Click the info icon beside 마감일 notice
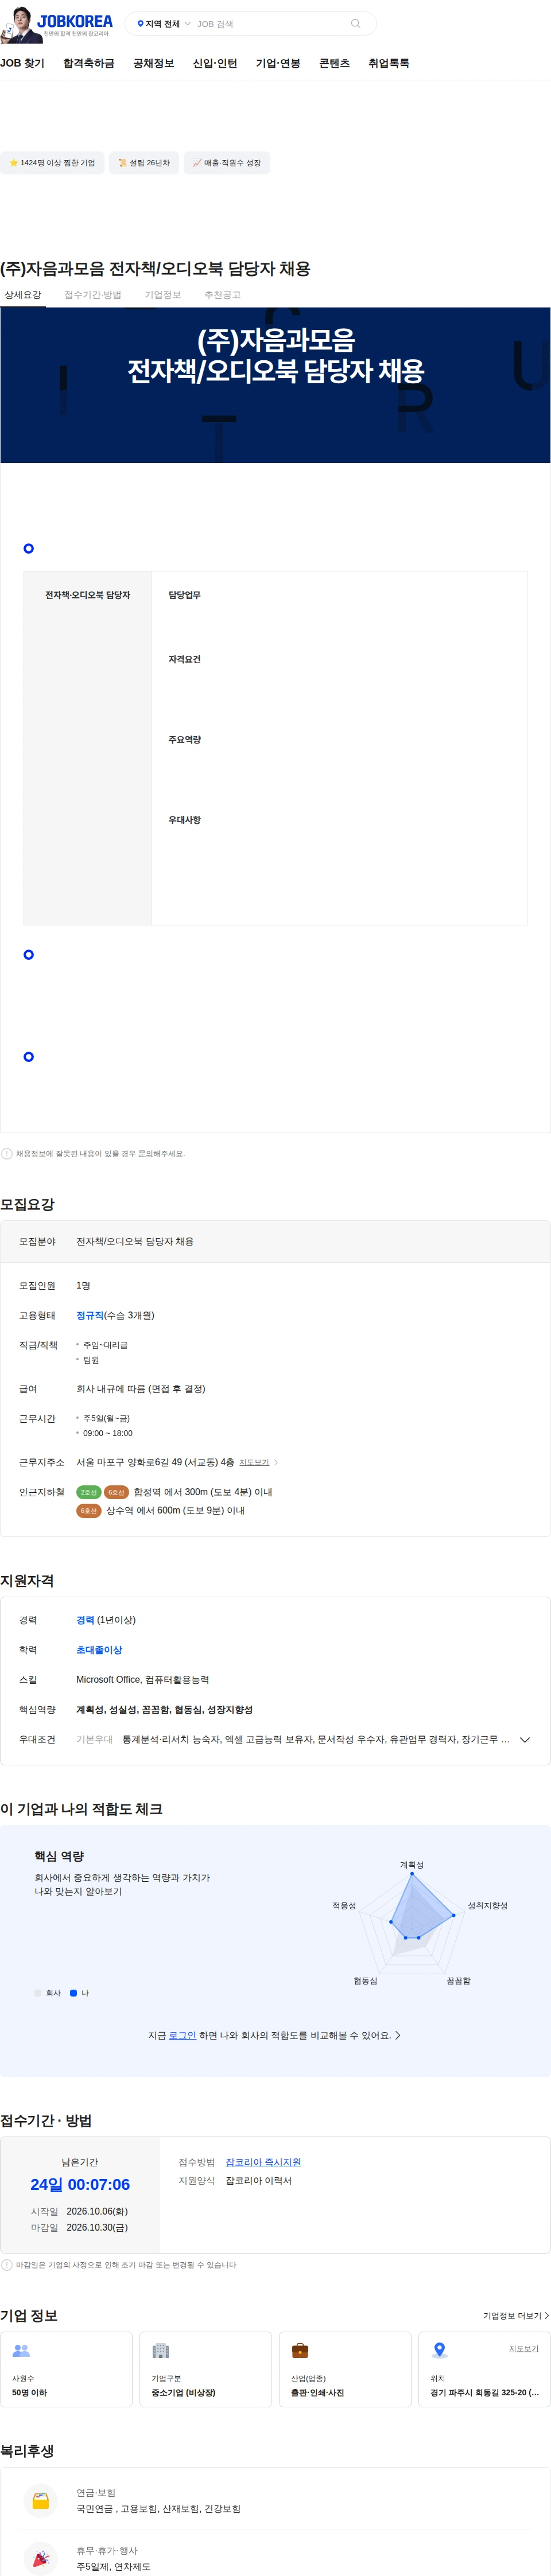 click(x=7, y=2265)
